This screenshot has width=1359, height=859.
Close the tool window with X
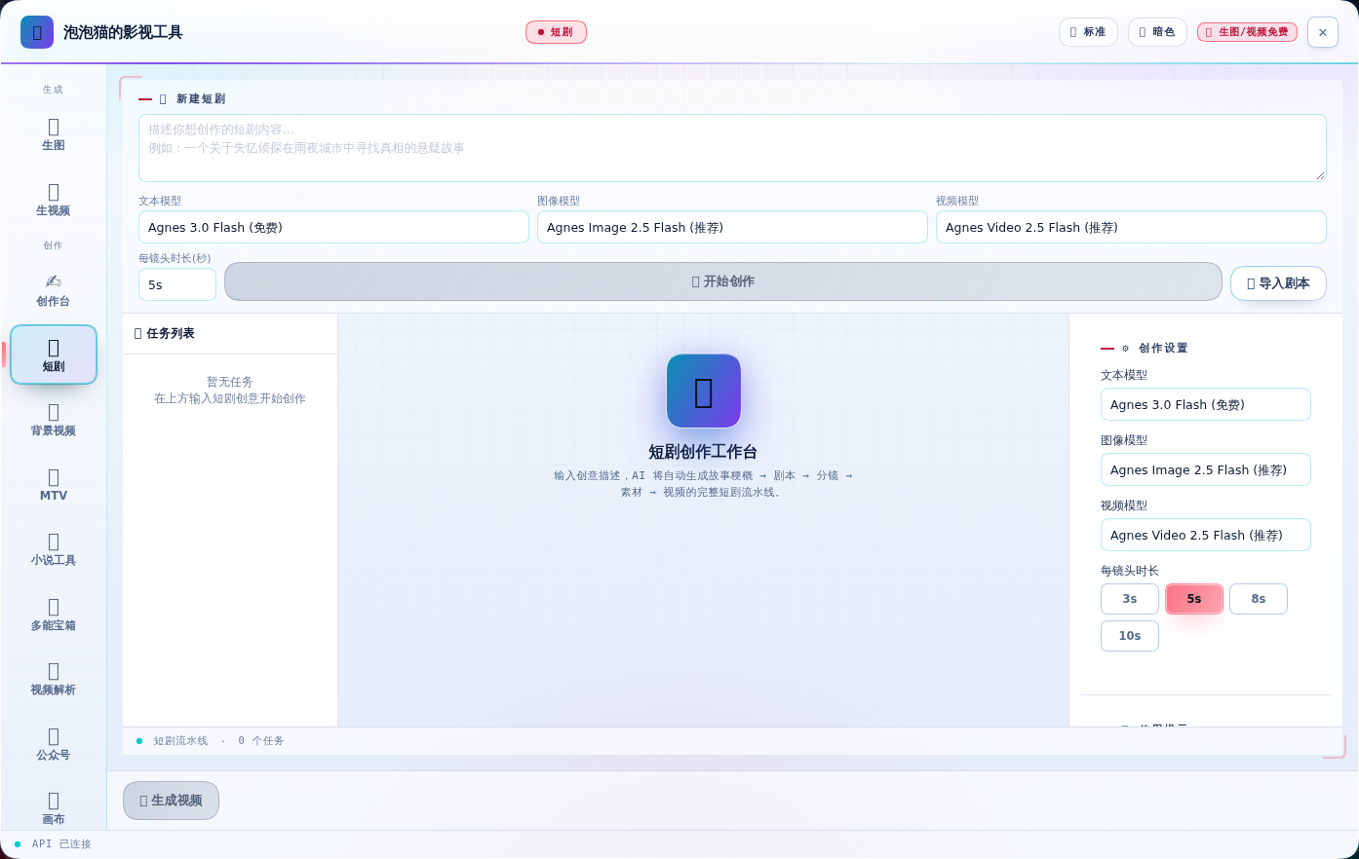pyautogui.click(x=1323, y=32)
